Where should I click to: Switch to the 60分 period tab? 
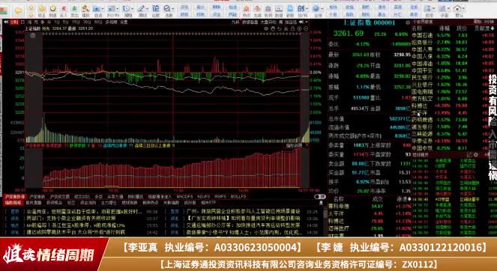point(98,22)
